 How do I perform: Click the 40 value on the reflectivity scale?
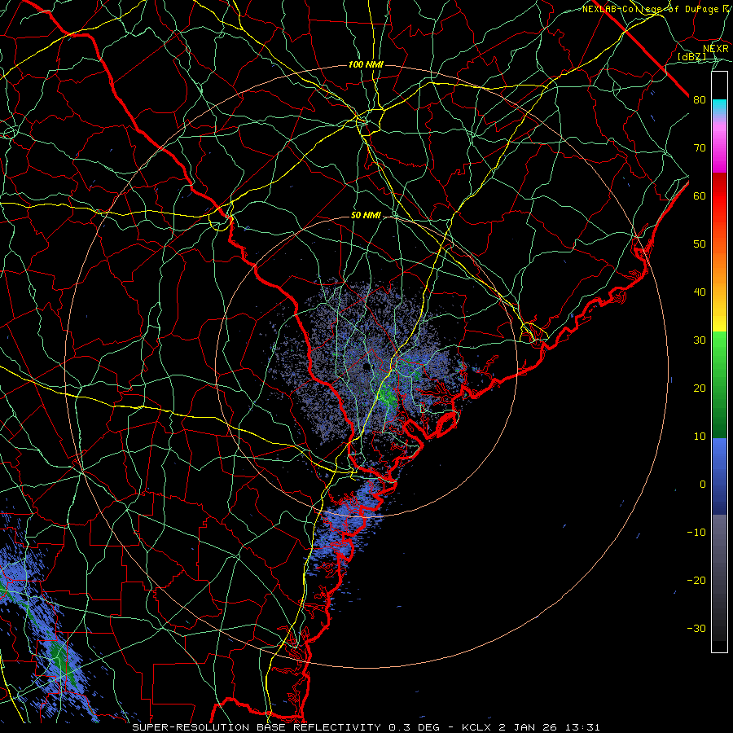[700, 292]
